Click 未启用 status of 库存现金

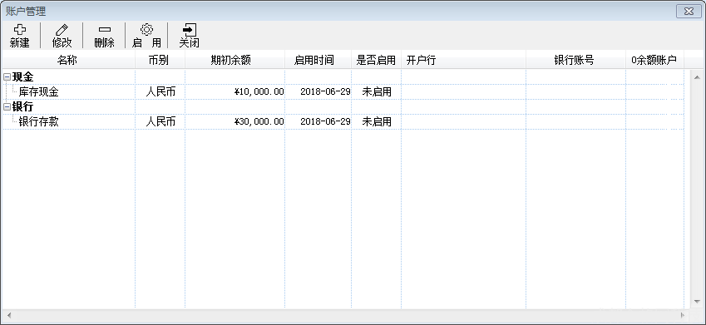point(377,91)
